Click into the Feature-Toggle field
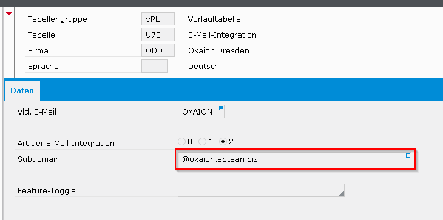Screen dimensions: 443x220 tap(261, 190)
